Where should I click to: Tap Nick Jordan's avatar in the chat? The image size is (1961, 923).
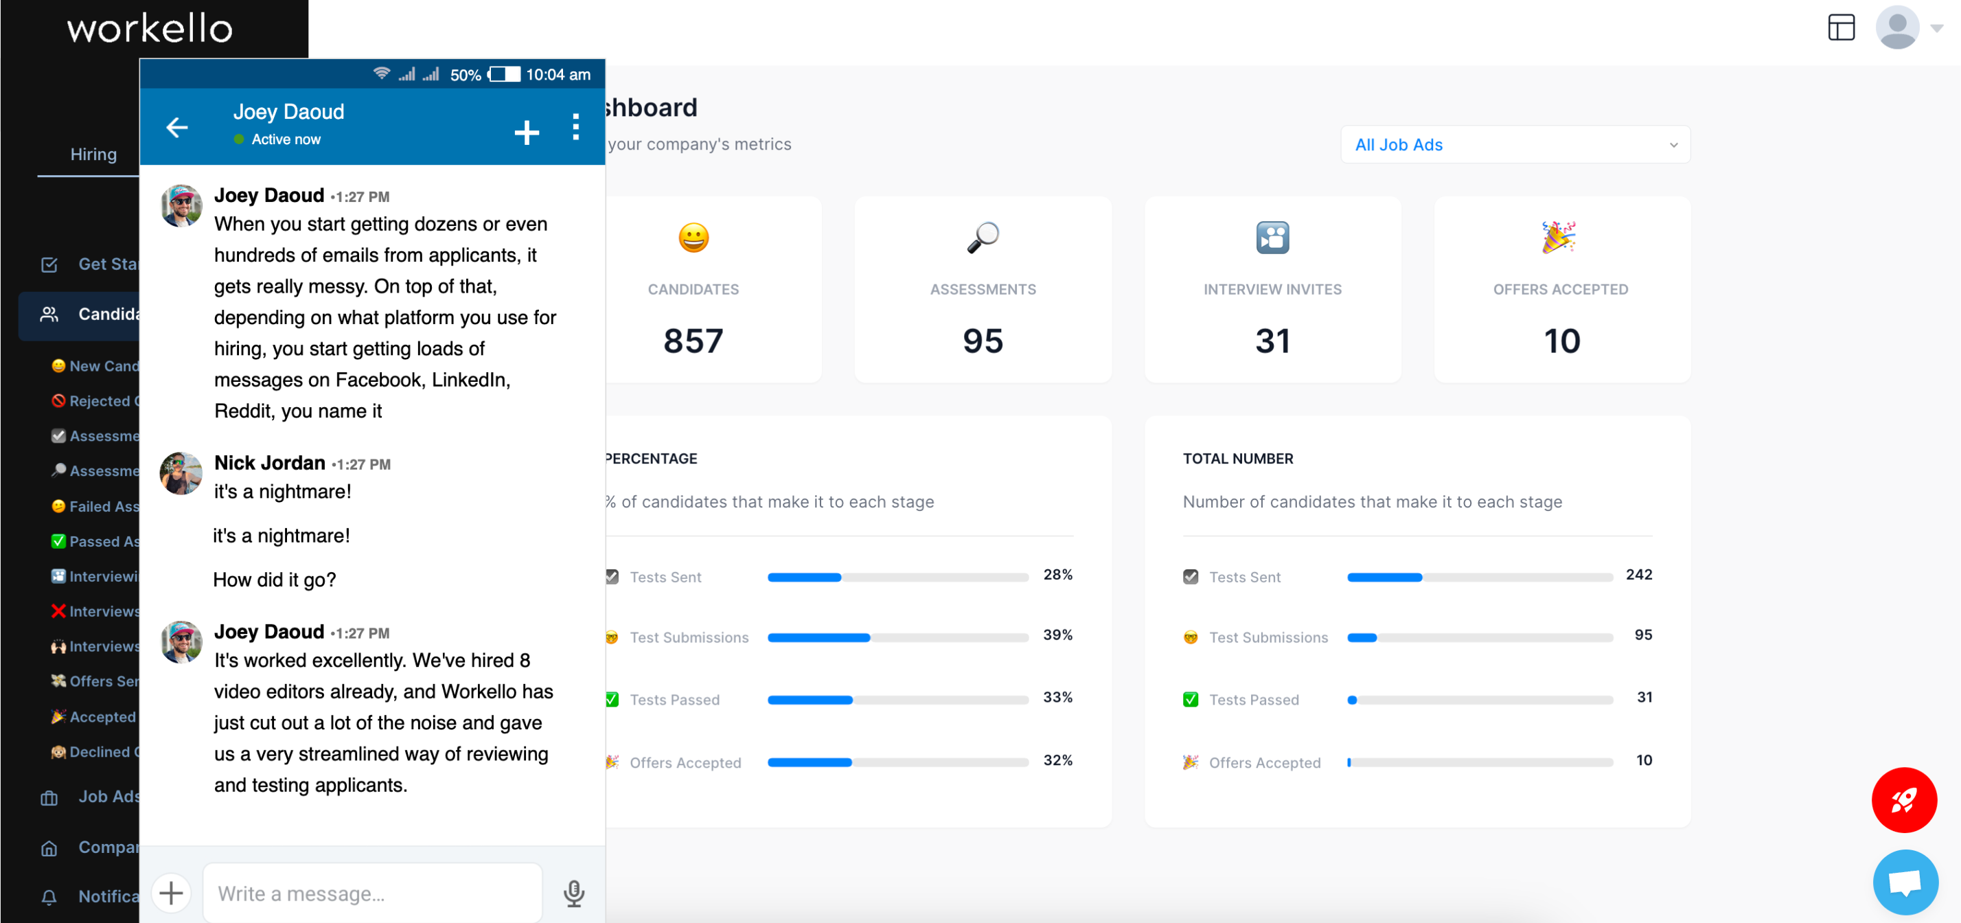coord(181,473)
